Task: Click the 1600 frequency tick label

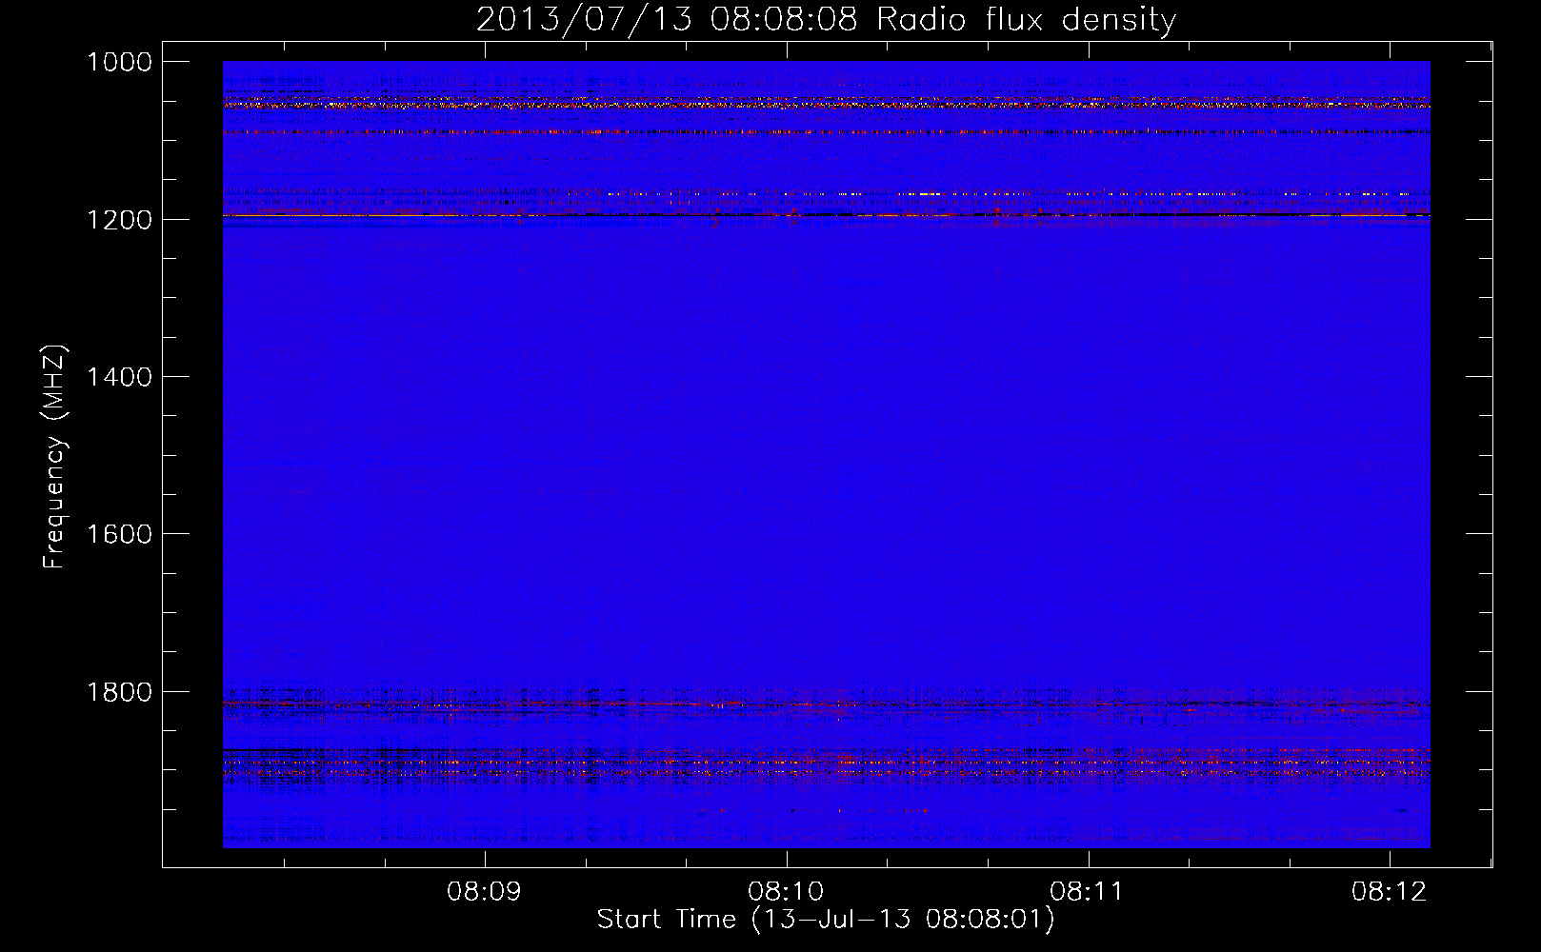Action: [119, 534]
